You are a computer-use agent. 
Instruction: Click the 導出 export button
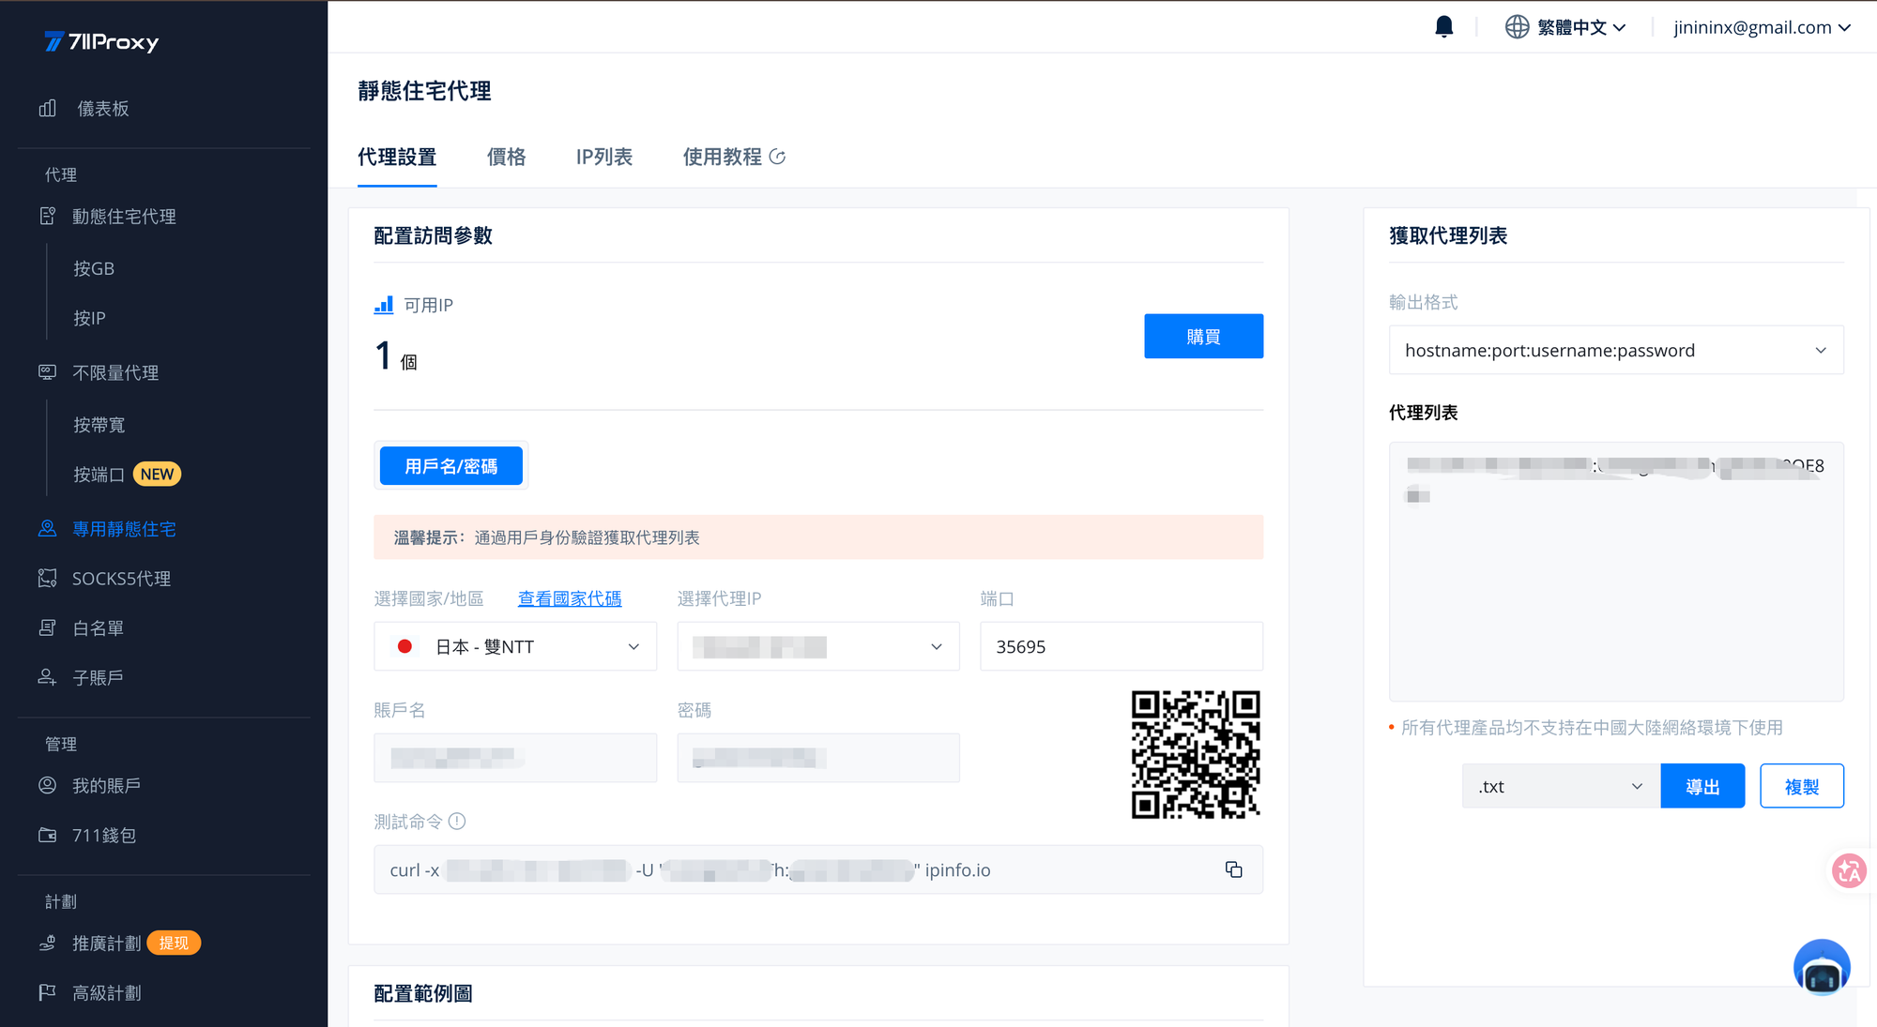(x=1702, y=786)
